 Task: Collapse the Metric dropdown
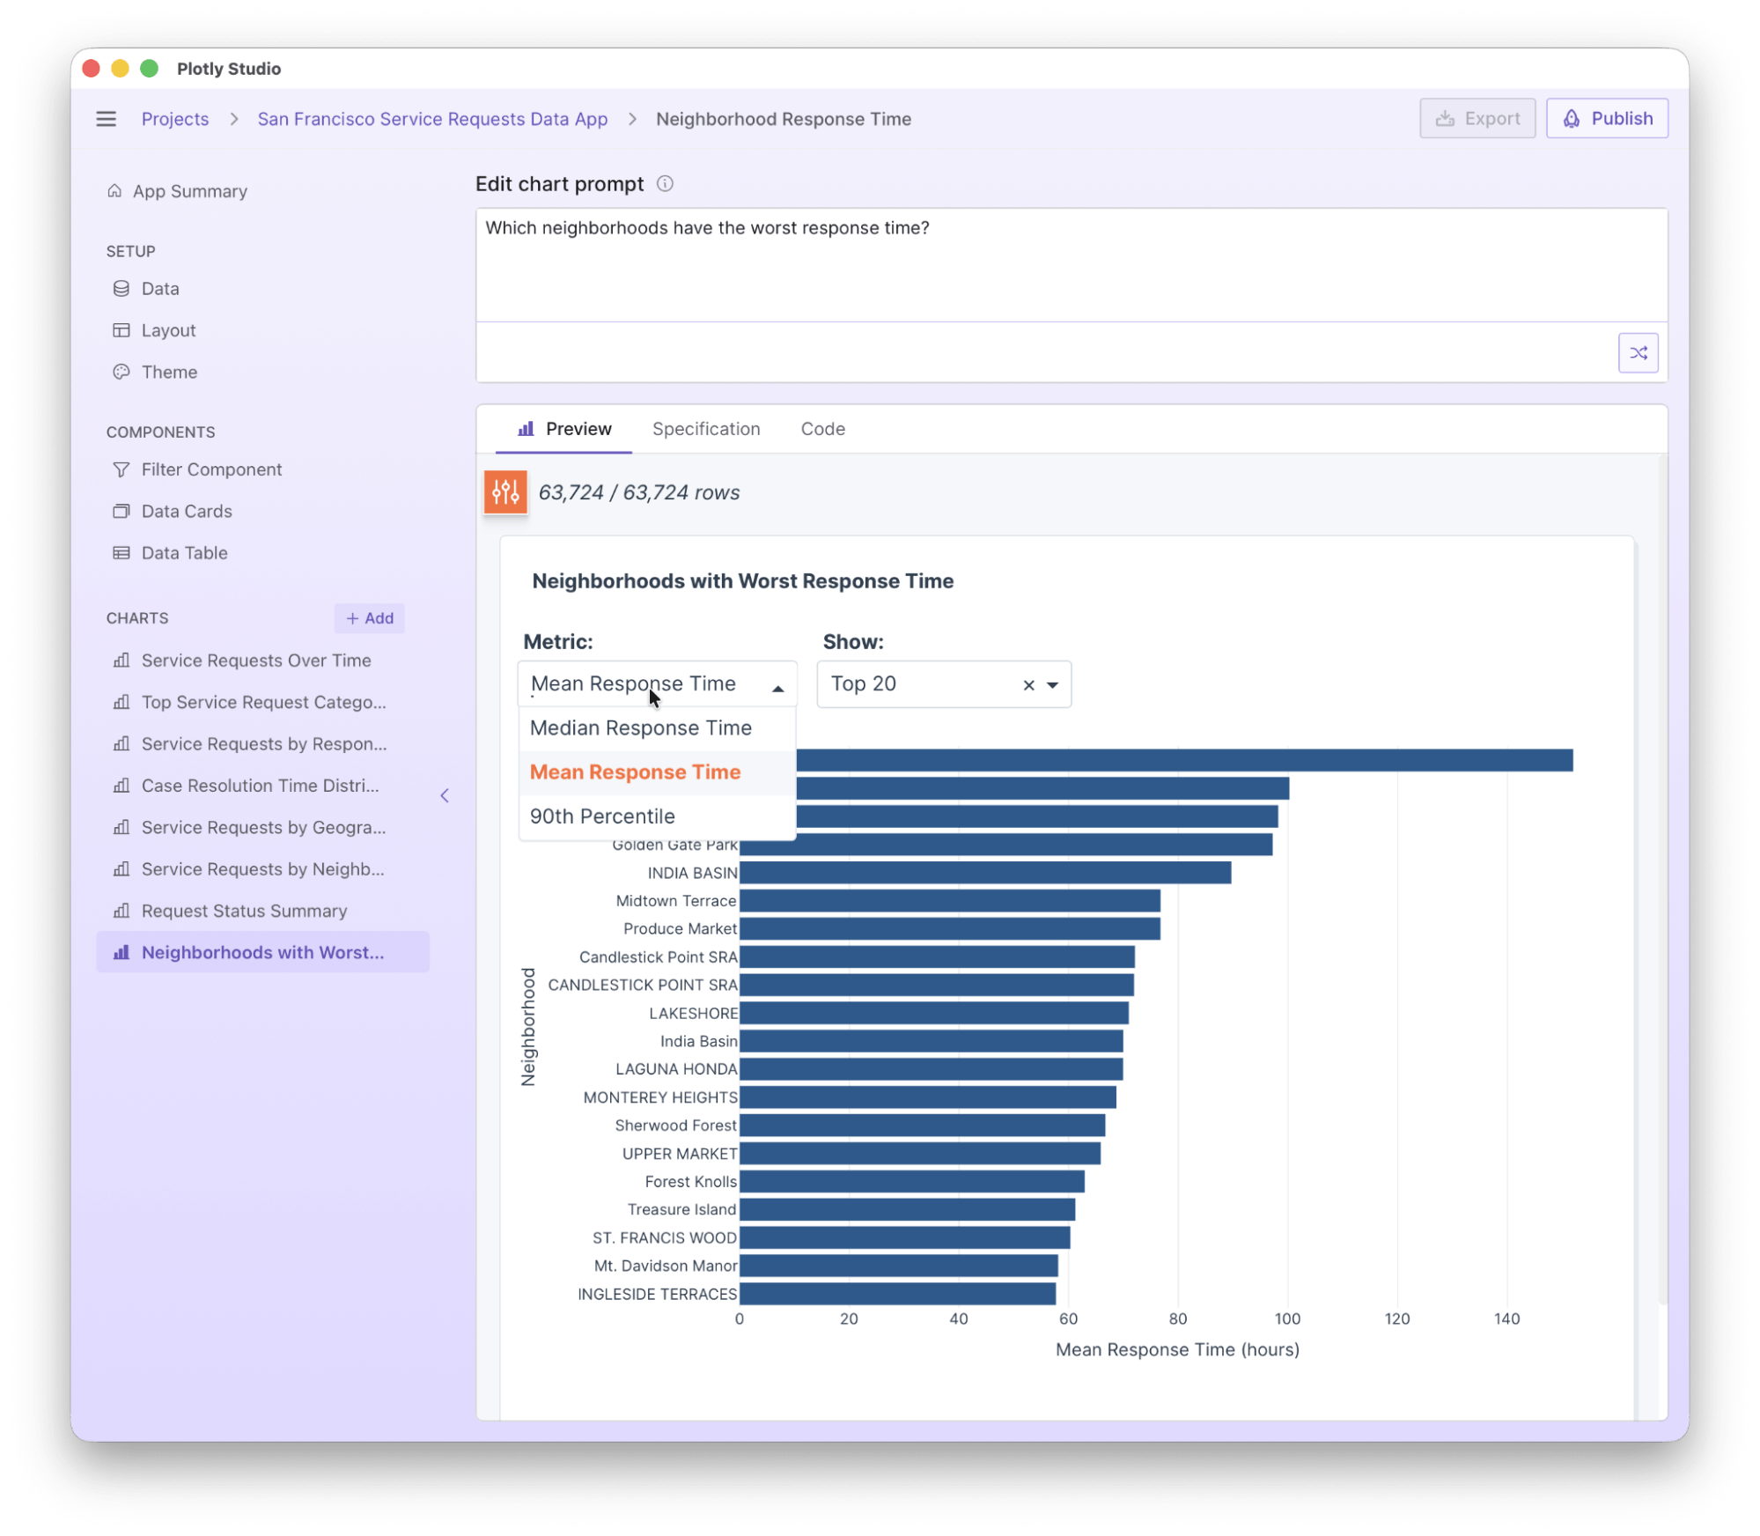coord(777,688)
